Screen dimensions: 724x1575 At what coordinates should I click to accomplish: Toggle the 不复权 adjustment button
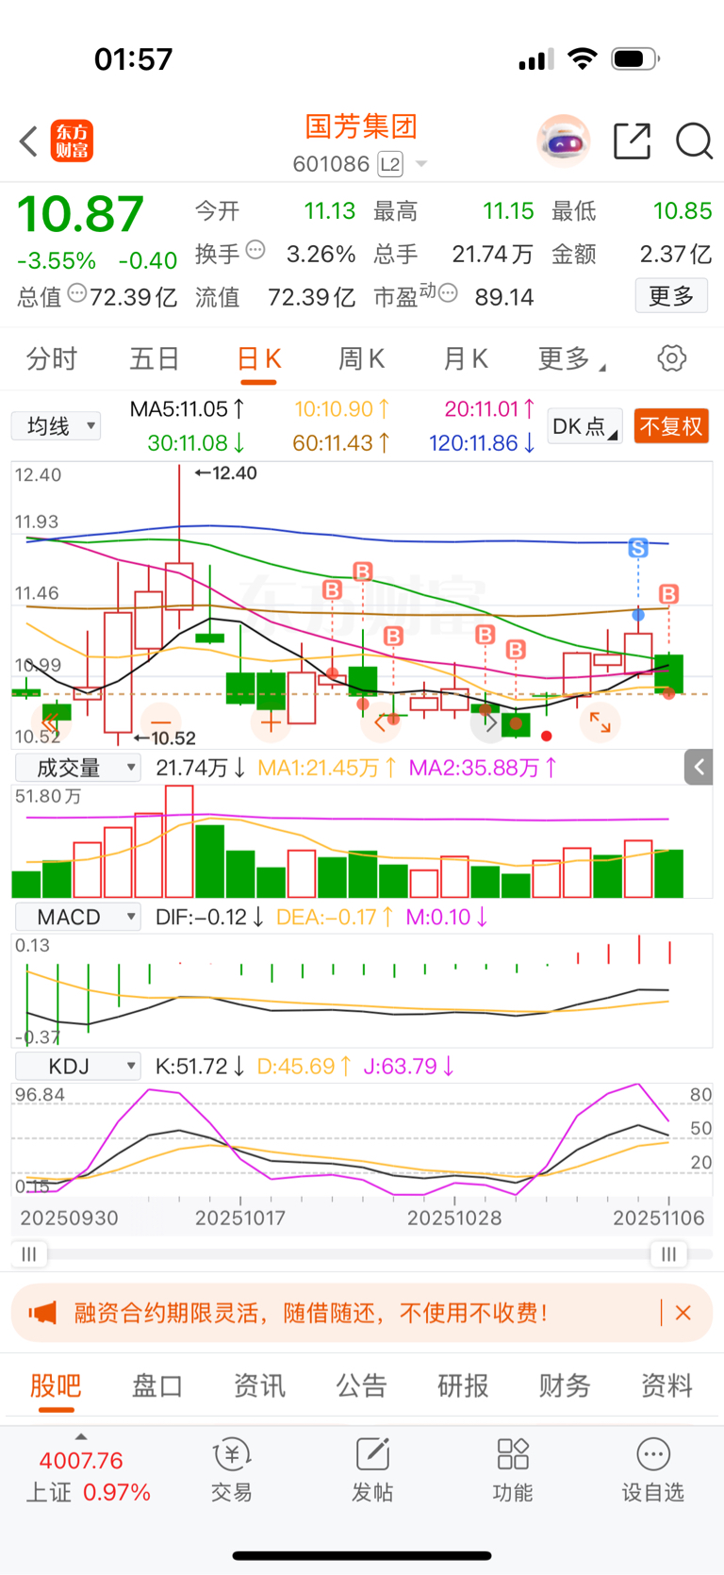pos(671,426)
